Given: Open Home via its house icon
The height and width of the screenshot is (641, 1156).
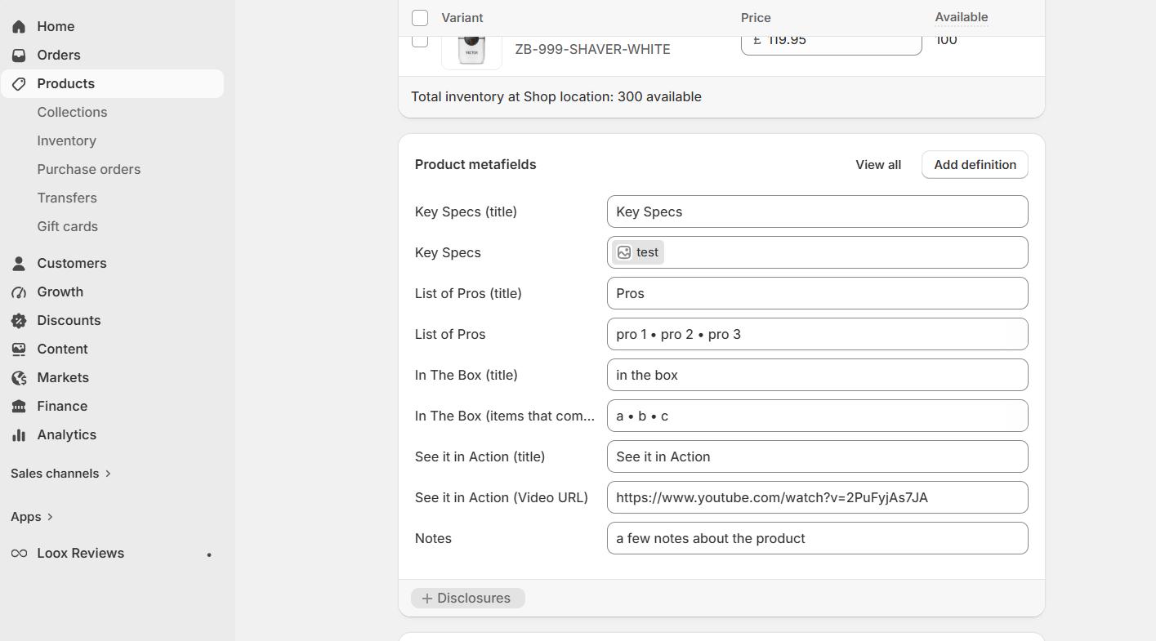Looking at the screenshot, I should tap(19, 26).
